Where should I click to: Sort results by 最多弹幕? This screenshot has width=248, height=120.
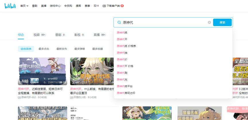pos(80,49)
